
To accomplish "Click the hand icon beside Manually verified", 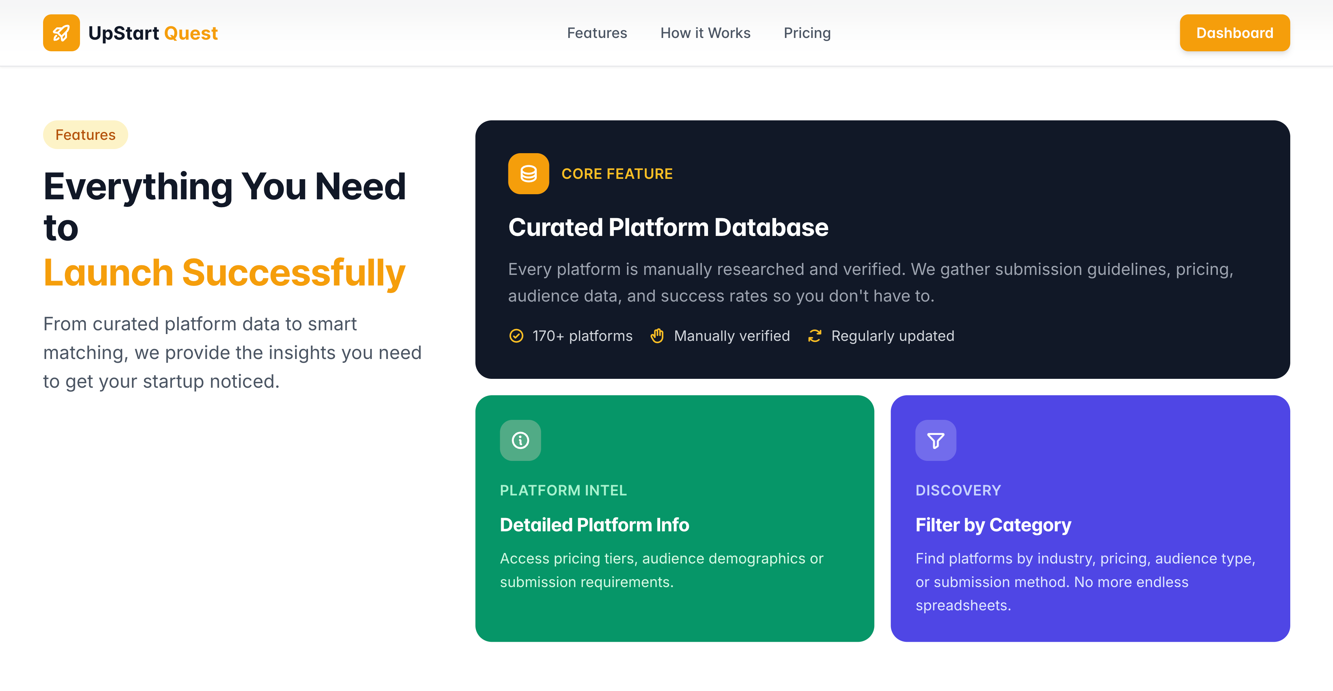I will click(x=657, y=336).
